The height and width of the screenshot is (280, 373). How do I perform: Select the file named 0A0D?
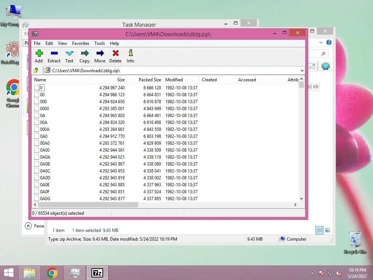45,178
